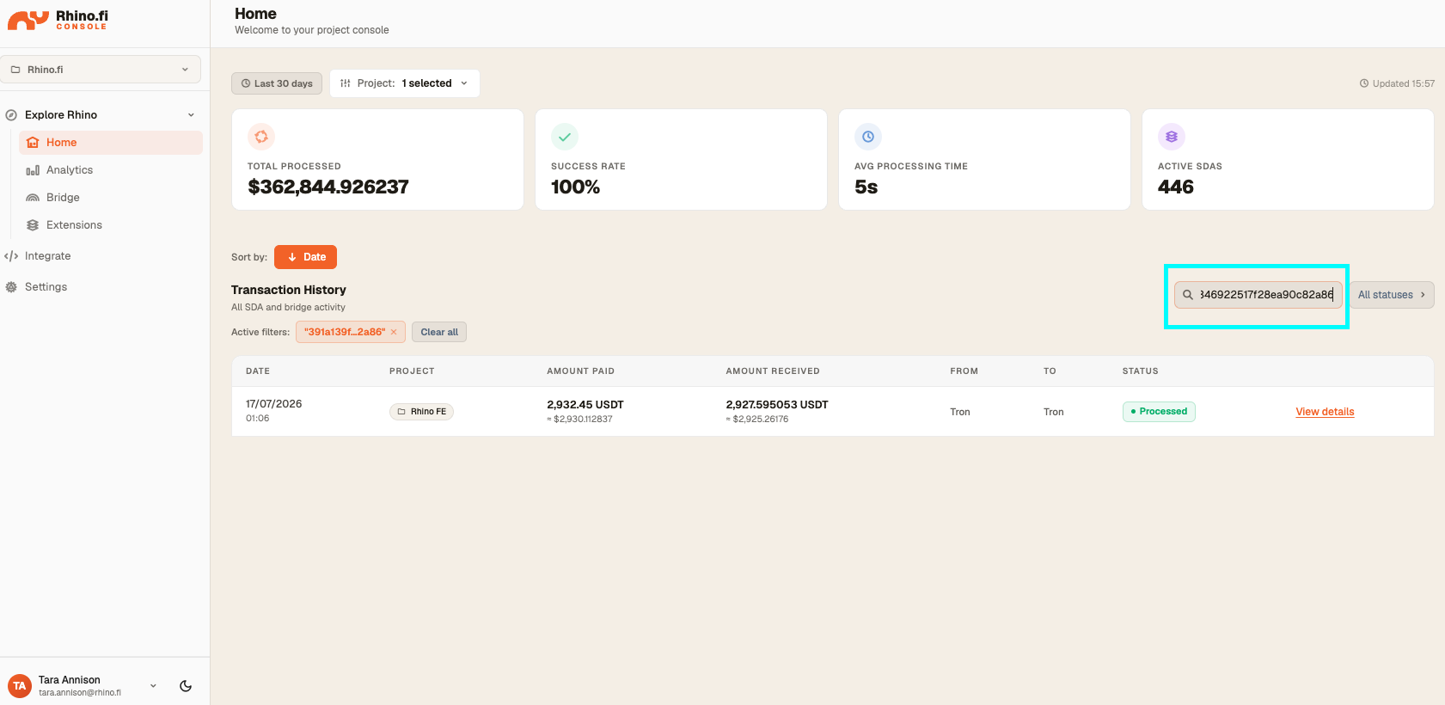
Task: Click the Total Processed card icon
Action: 261,137
